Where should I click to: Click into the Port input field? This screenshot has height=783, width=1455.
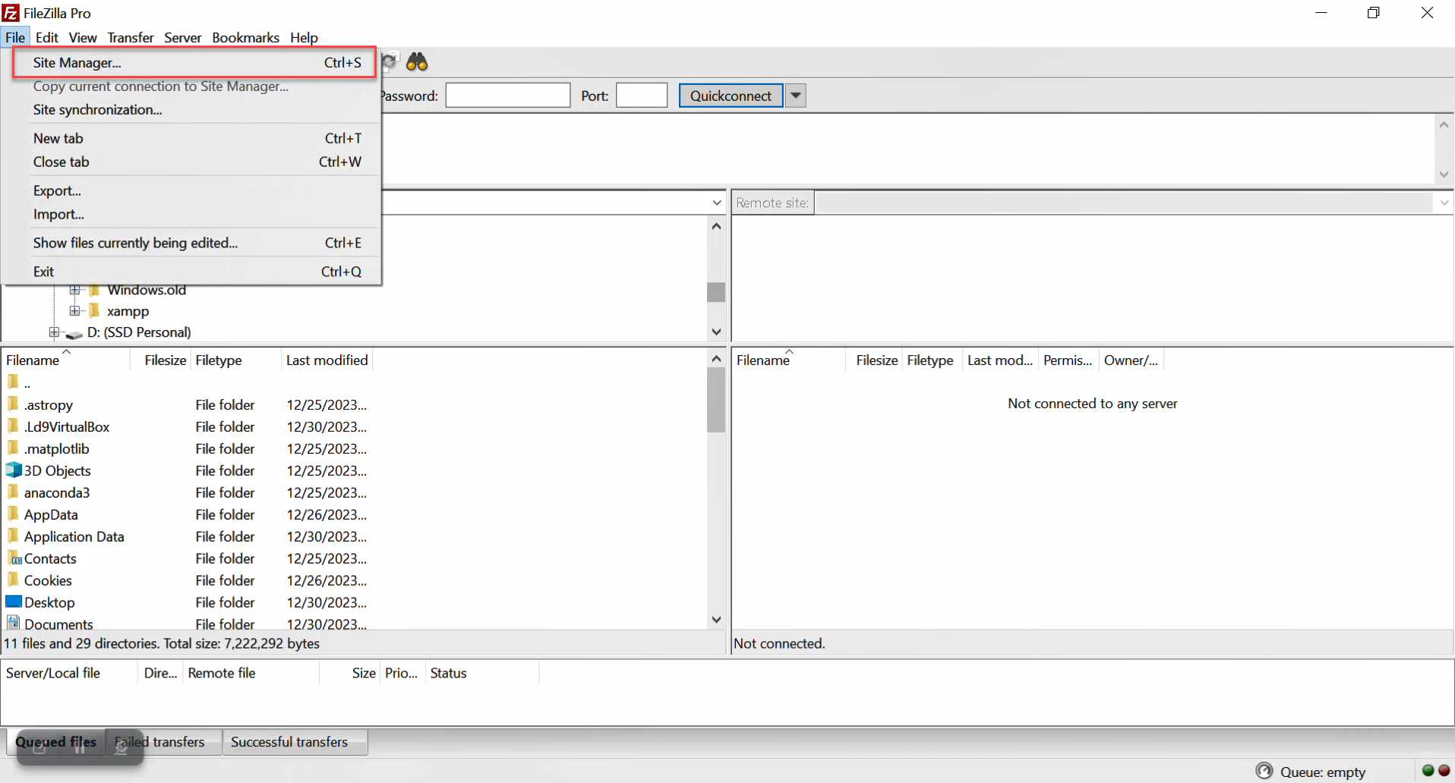[641, 96]
